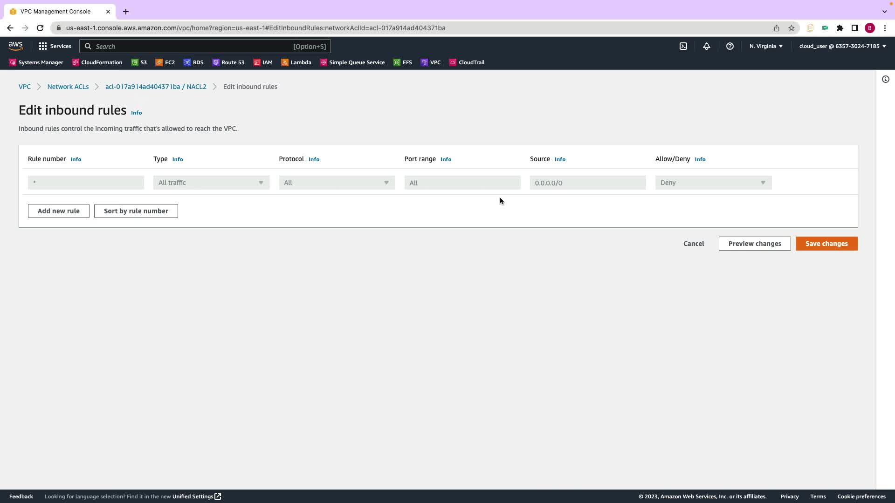The image size is (895, 503).
Task: Click the Rule number Info link
Action: [x=76, y=159]
